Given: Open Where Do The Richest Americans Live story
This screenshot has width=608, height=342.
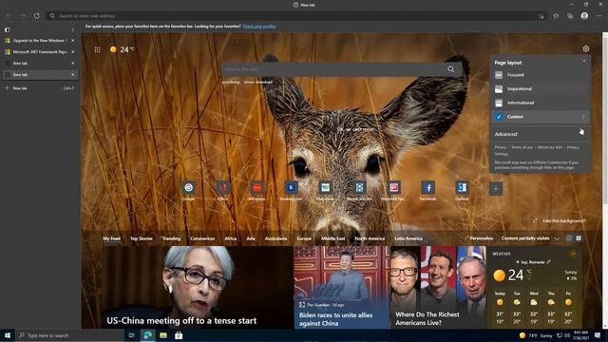Looking at the screenshot, I should pyautogui.click(x=438, y=287).
